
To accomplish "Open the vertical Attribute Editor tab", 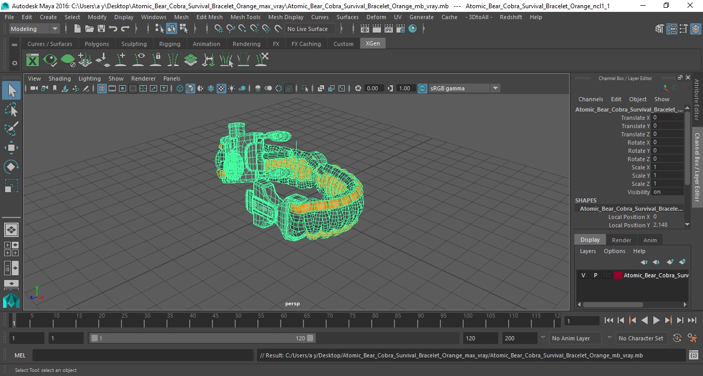I will click(697, 100).
